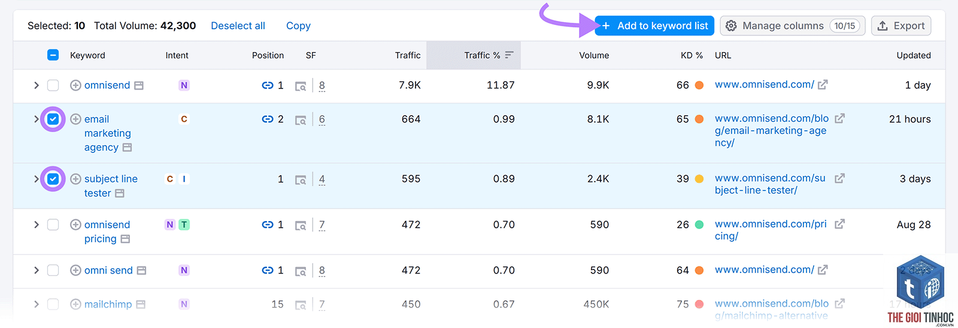Click SERP features count 4 in subject line tester row
The image size is (958, 328).
[x=322, y=179]
